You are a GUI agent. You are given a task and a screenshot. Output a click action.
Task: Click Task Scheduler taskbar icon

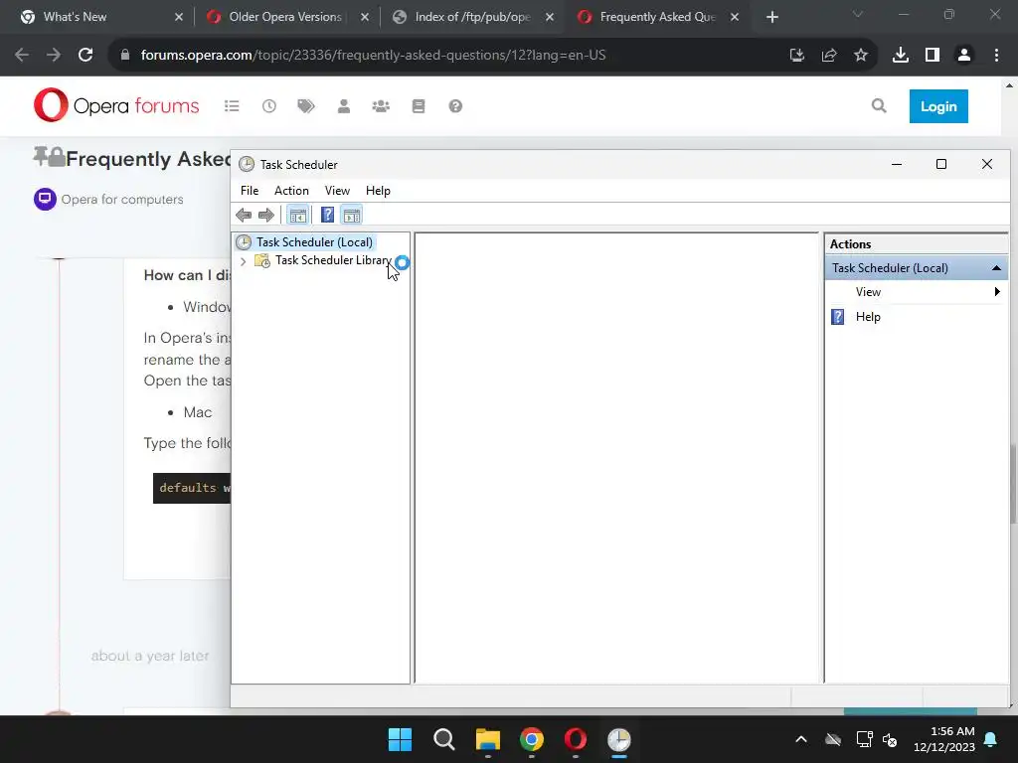(618, 739)
